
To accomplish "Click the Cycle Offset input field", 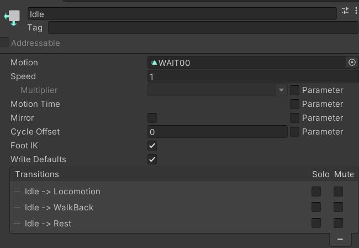I will coord(217,132).
